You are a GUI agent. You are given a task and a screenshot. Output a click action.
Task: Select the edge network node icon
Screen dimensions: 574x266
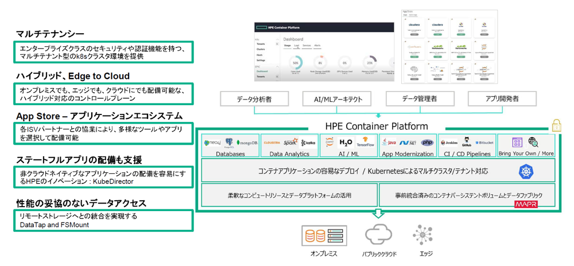click(x=422, y=235)
